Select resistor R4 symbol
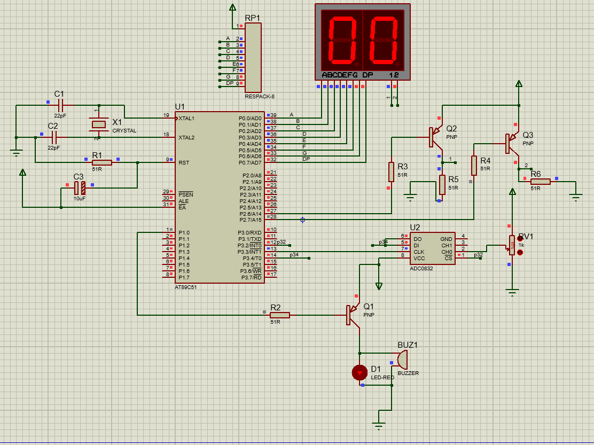Viewport: 594px width, 445px height. point(474,166)
